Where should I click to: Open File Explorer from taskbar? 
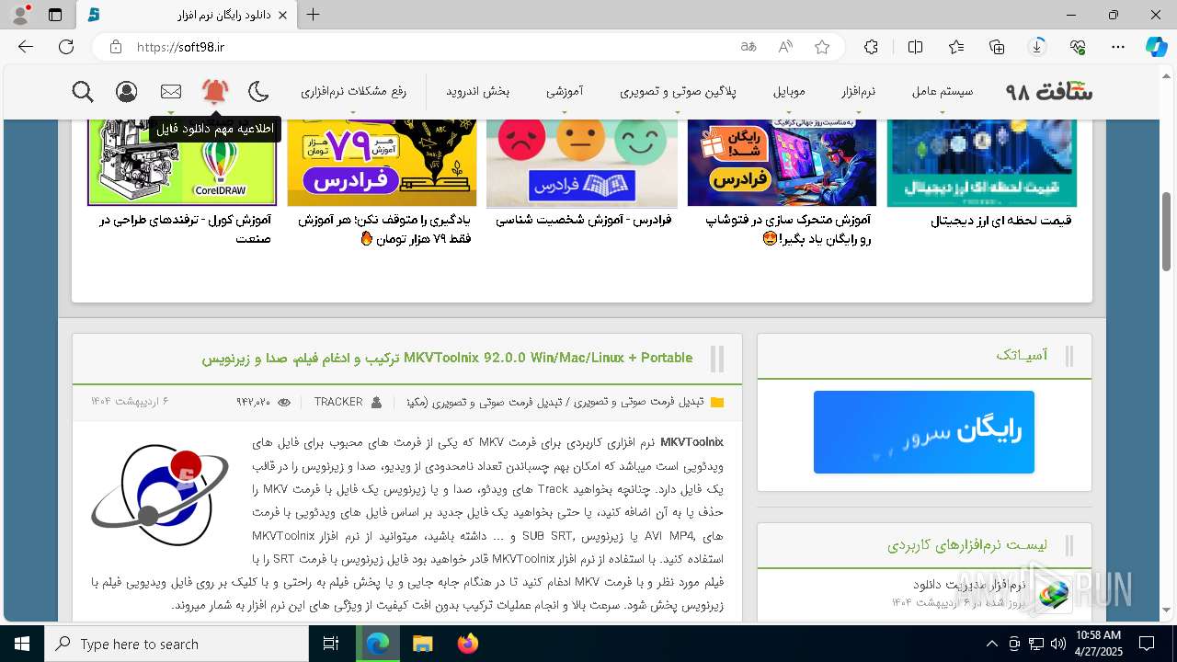tap(422, 644)
